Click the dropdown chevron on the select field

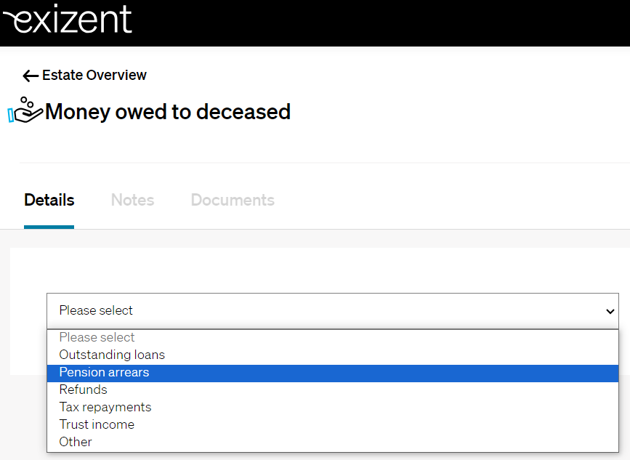(610, 310)
